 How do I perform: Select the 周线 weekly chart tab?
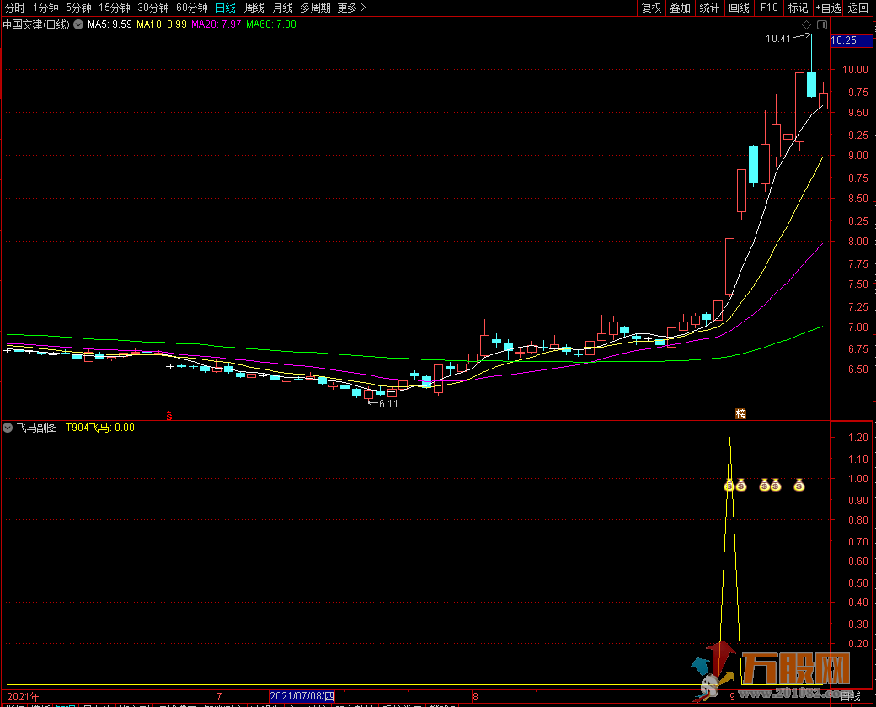tap(254, 8)
